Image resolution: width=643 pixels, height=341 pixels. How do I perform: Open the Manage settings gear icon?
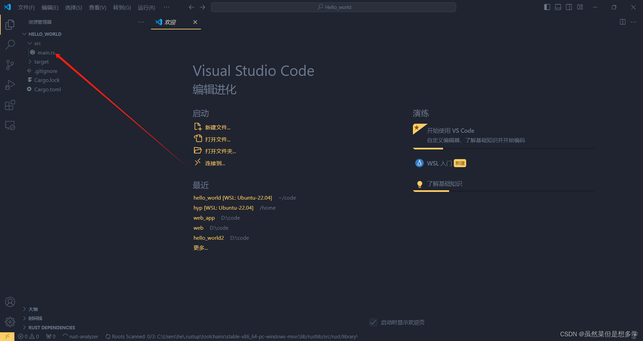[x=10, y=322]
